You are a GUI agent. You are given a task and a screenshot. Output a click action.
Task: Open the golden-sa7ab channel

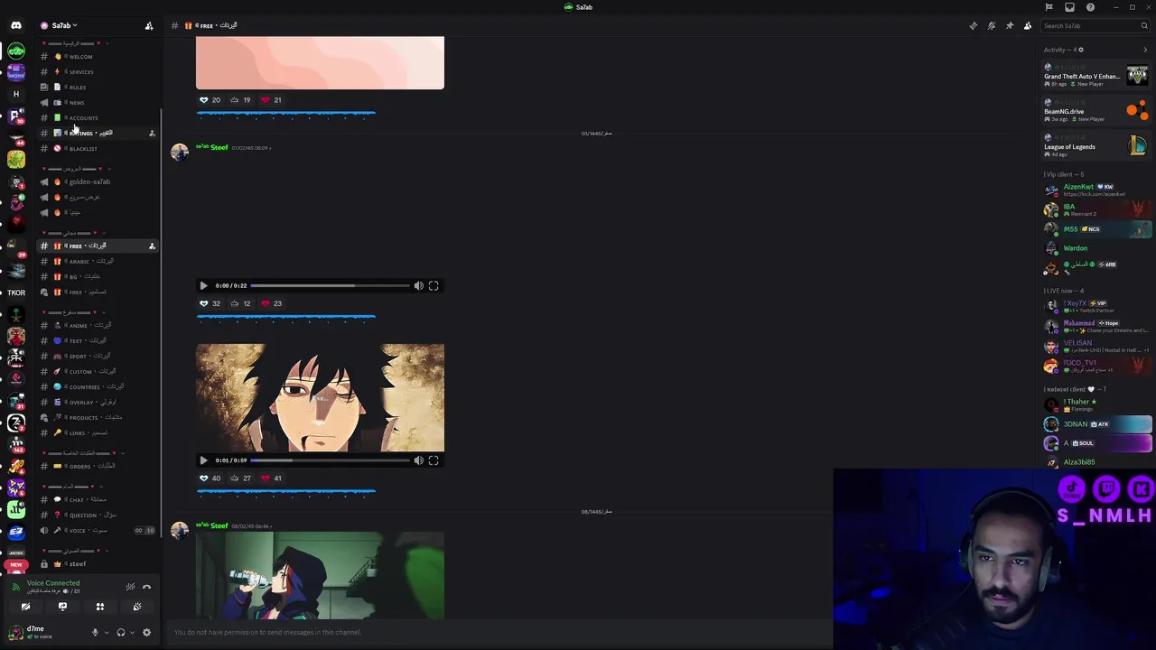[x=98, y=181]
